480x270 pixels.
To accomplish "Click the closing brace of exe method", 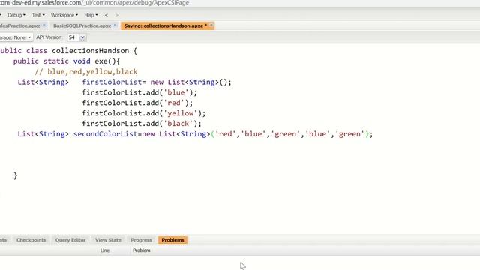I will [x=16, y=175].
